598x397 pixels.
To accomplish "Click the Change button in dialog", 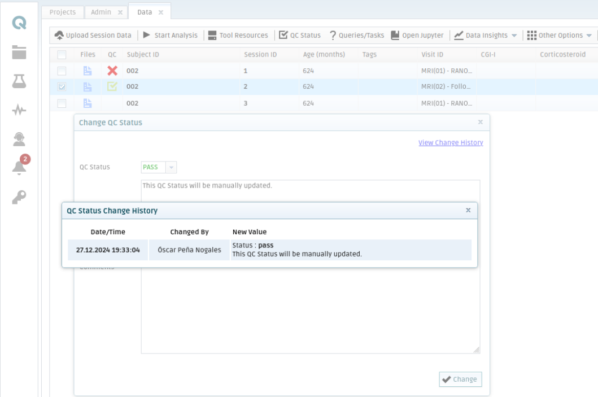I will pos(460,379).
